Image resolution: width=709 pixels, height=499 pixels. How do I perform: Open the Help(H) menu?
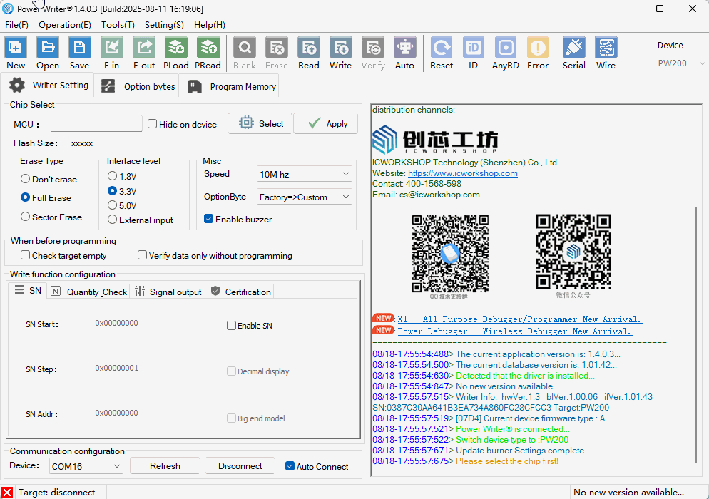210,25
